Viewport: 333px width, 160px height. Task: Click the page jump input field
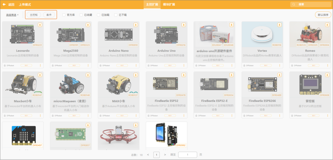[x=188, y=155]
